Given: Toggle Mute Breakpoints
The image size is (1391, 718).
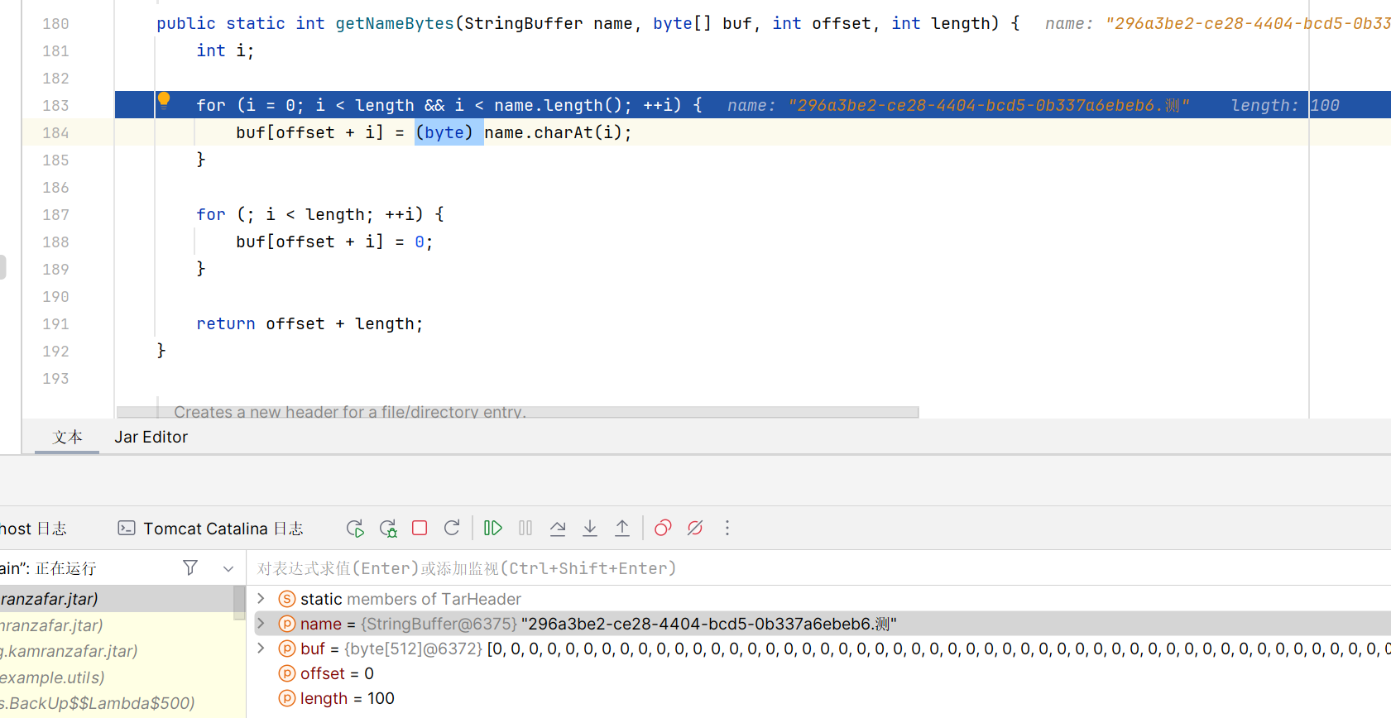Looking at the screenshot, I should [695, 528].
